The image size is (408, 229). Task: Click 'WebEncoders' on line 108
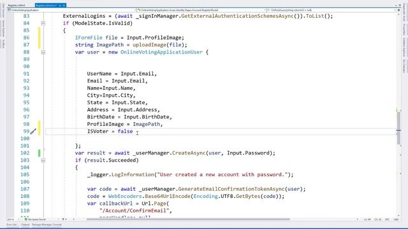(x=125, y=197)
